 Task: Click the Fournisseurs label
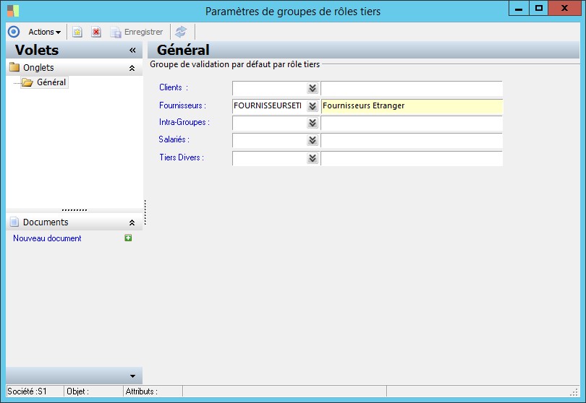(182, 105)
